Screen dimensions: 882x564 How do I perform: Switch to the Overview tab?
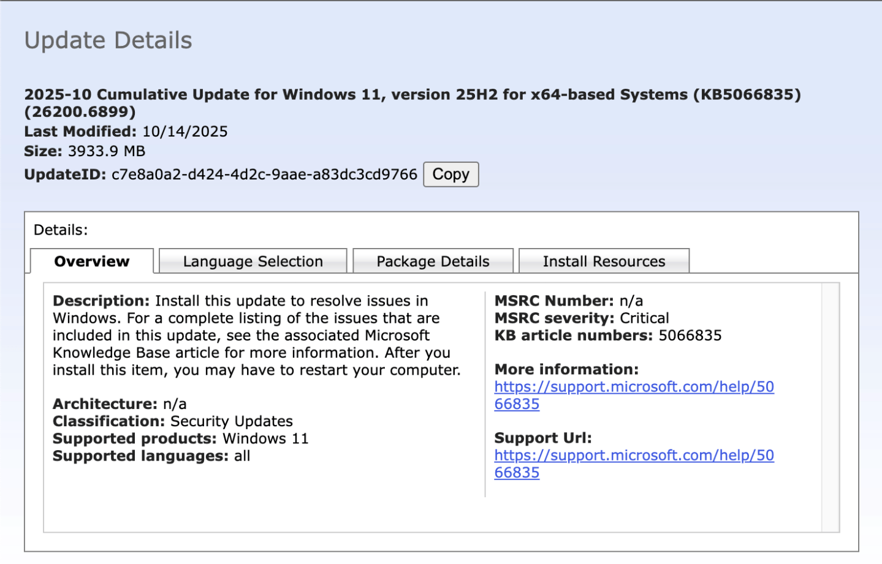pyautogui.click(x=92, y=261)
